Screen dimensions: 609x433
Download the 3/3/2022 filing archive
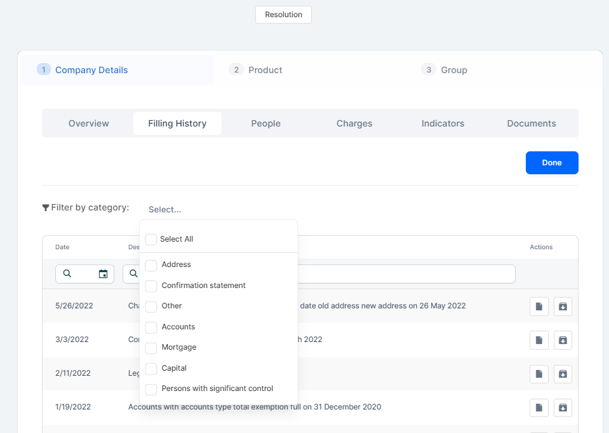(563, 340)
